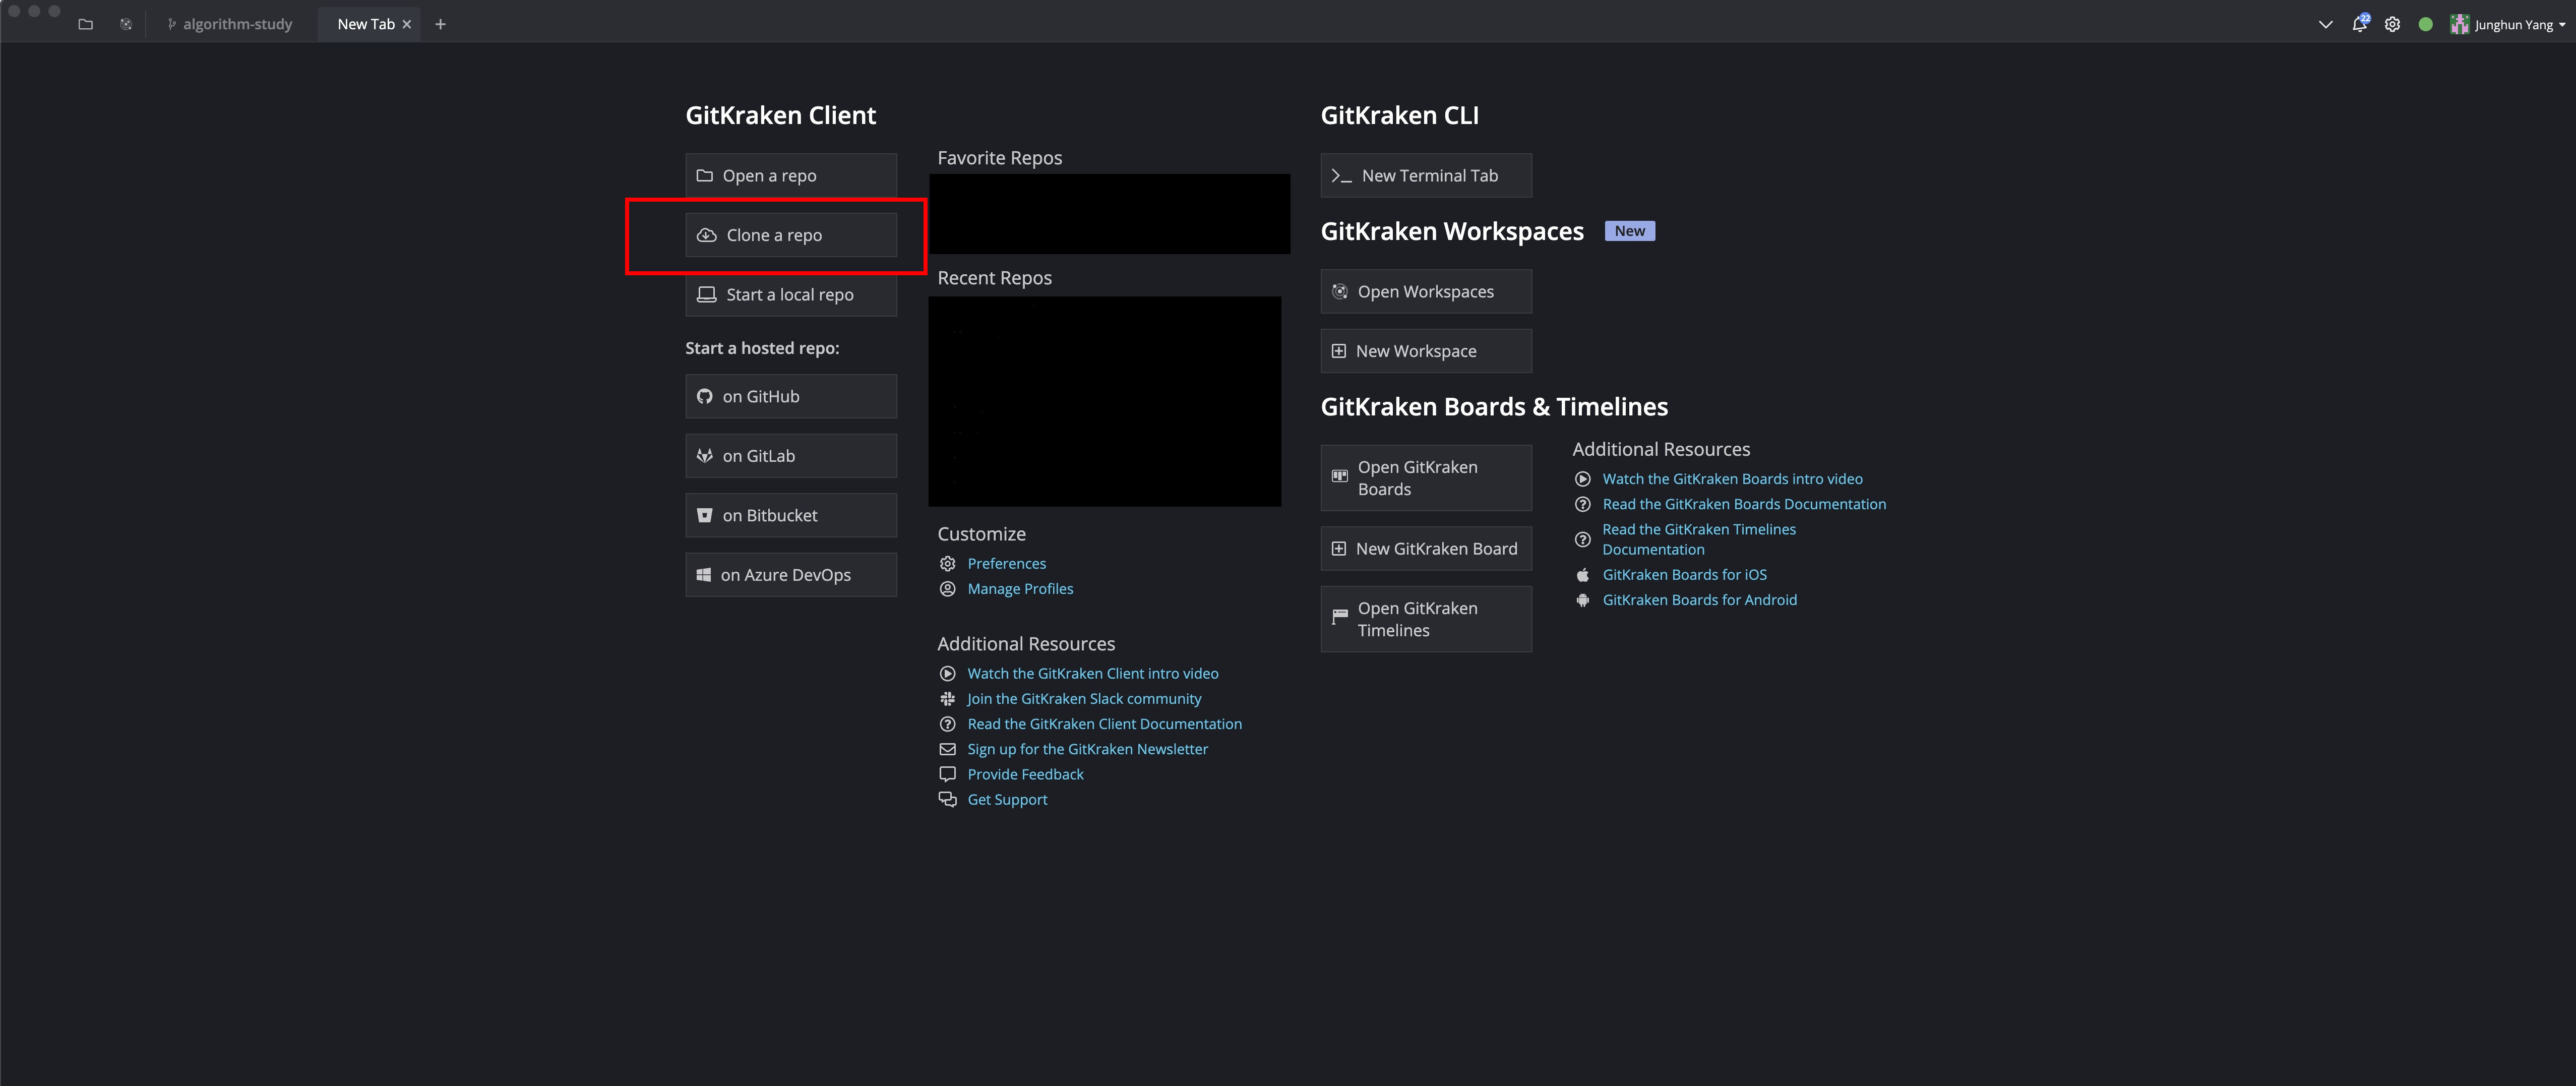This screenshot has height=1086, width=2576.
Task: Open GitKraken Timelines
Action: (1425, 619)
